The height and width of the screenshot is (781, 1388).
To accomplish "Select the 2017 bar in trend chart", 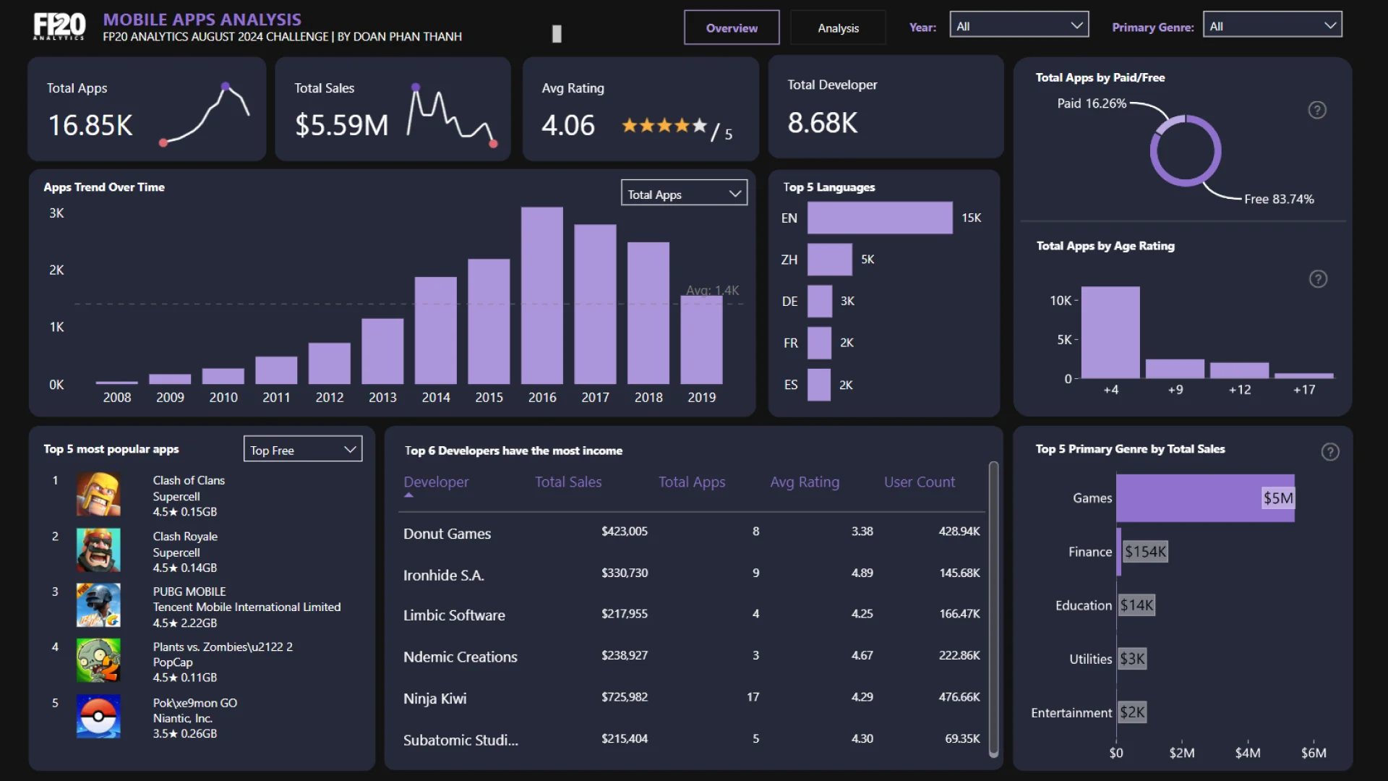I will point(595,304).
